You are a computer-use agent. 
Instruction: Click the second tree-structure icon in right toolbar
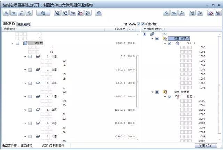(x=200, y=13)
